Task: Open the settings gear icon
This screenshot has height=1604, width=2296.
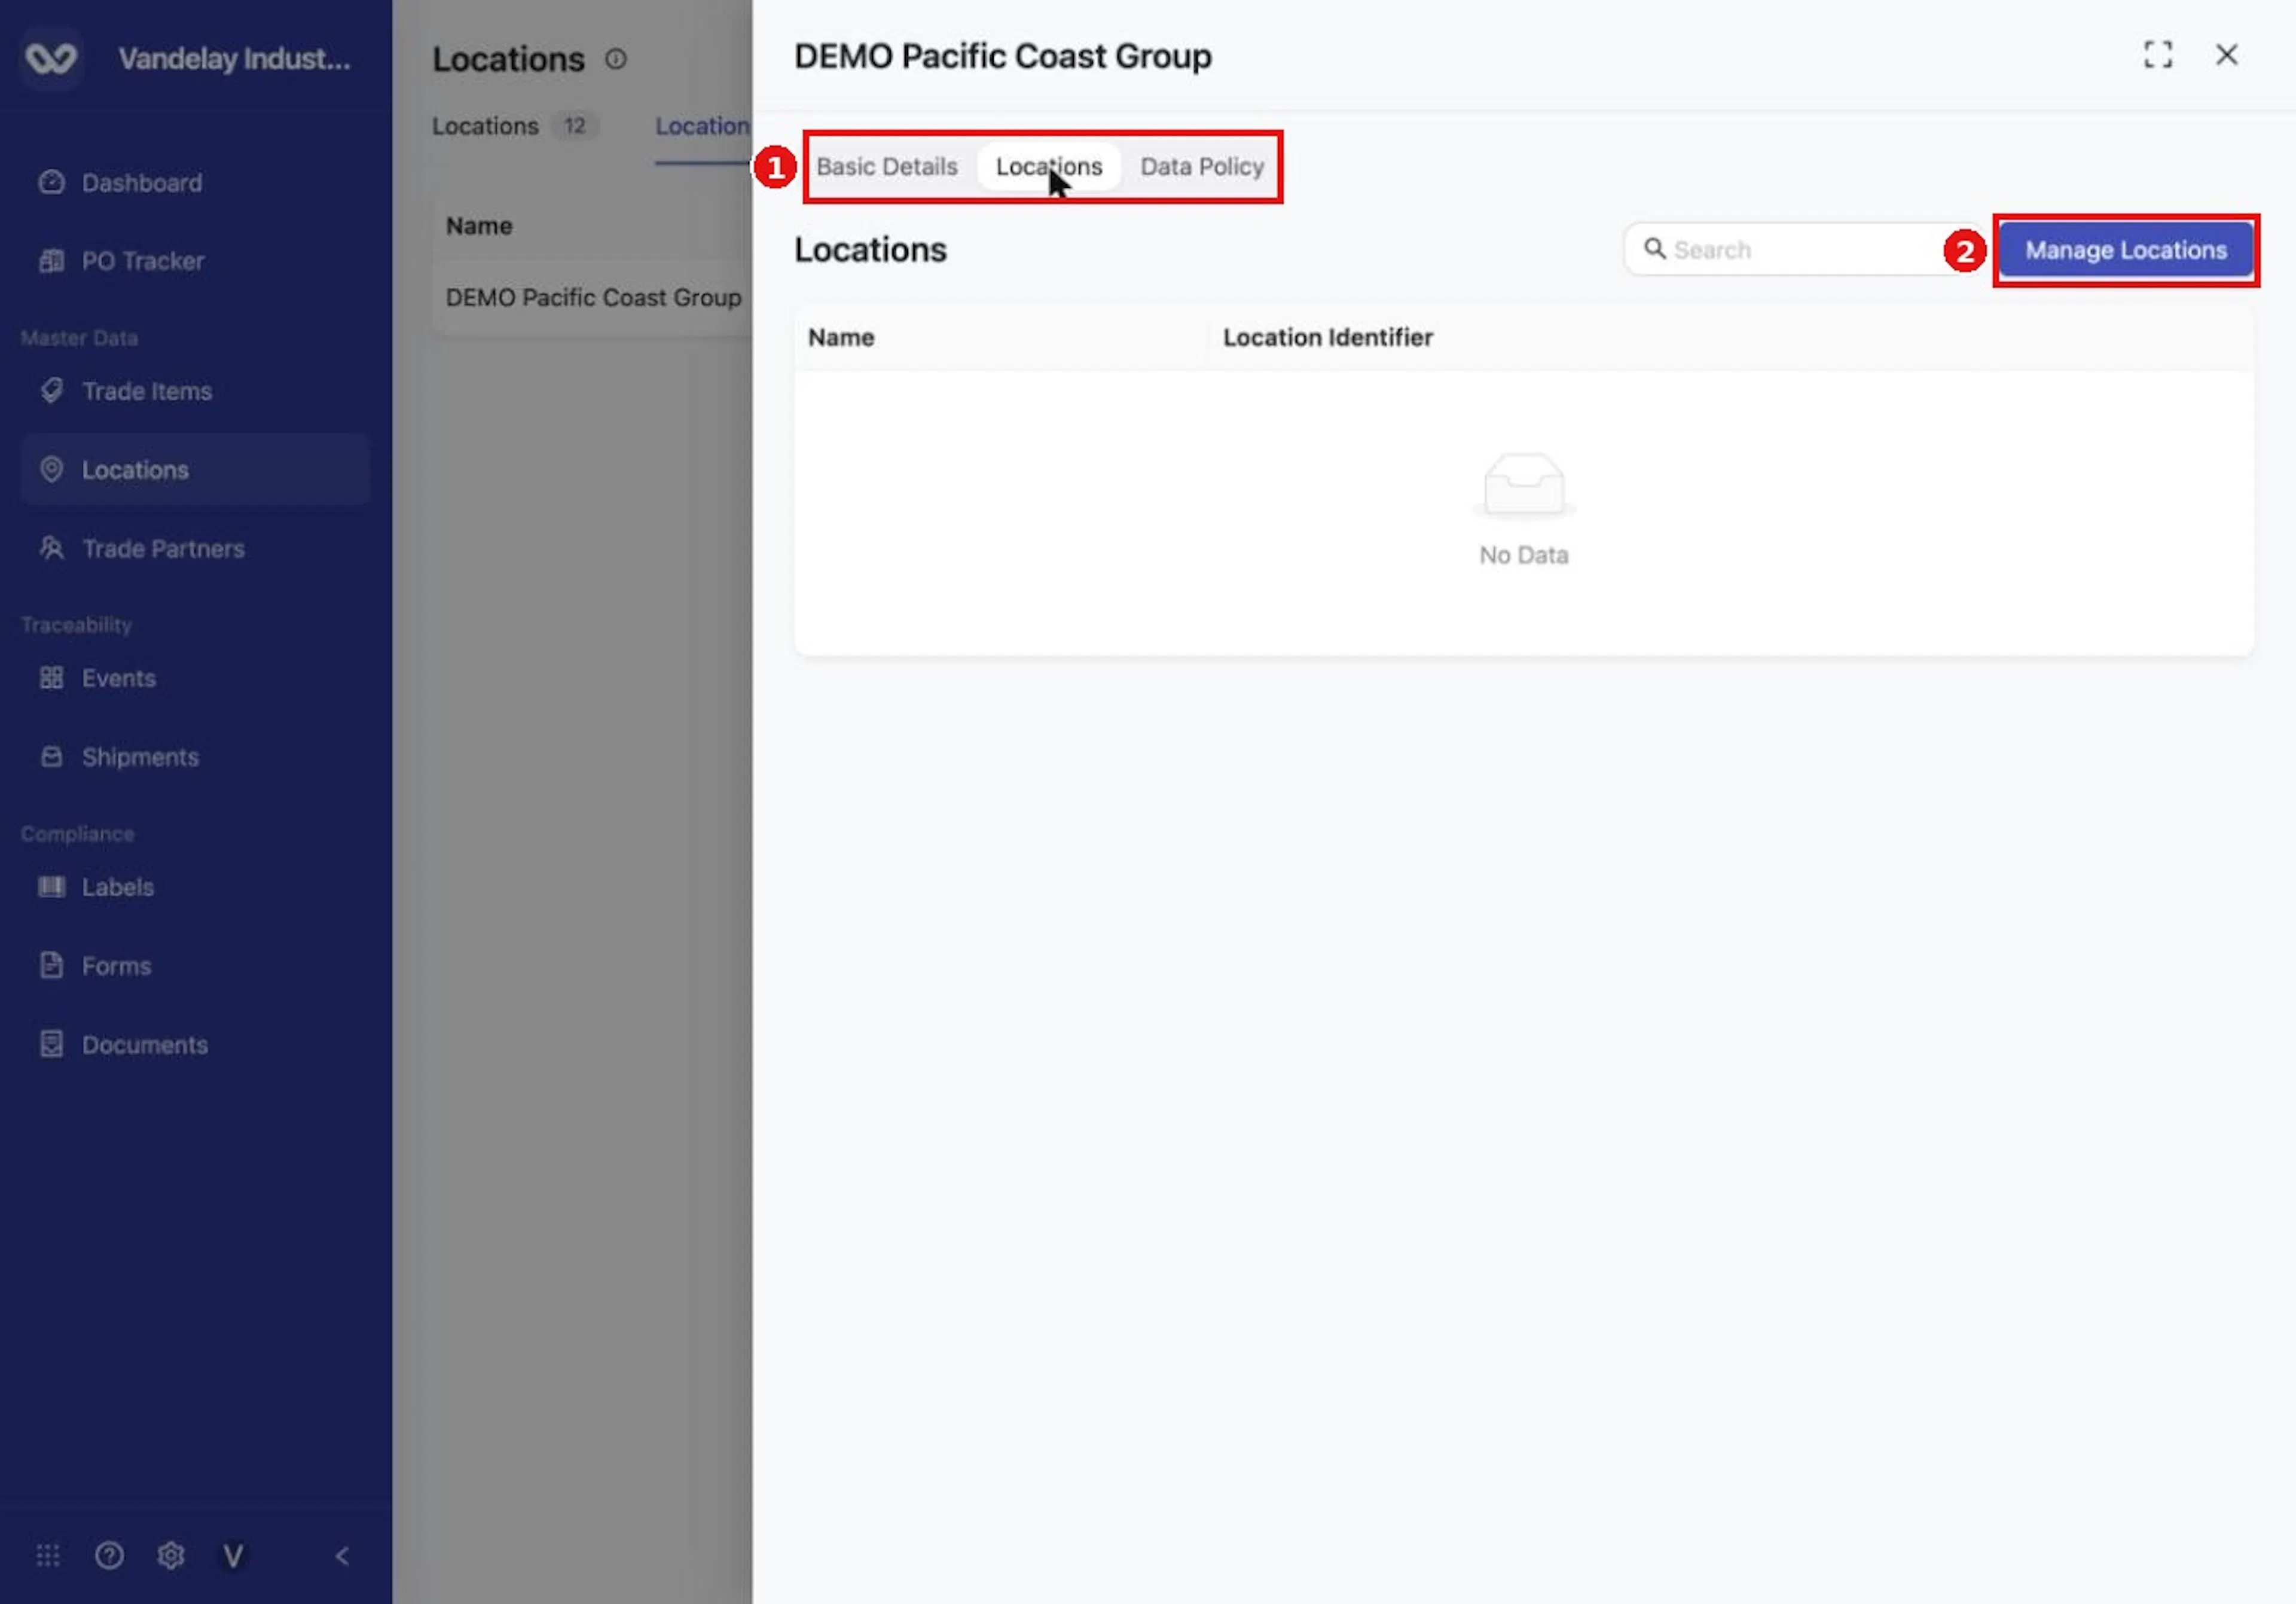Action: click(x=171, y=1556)
